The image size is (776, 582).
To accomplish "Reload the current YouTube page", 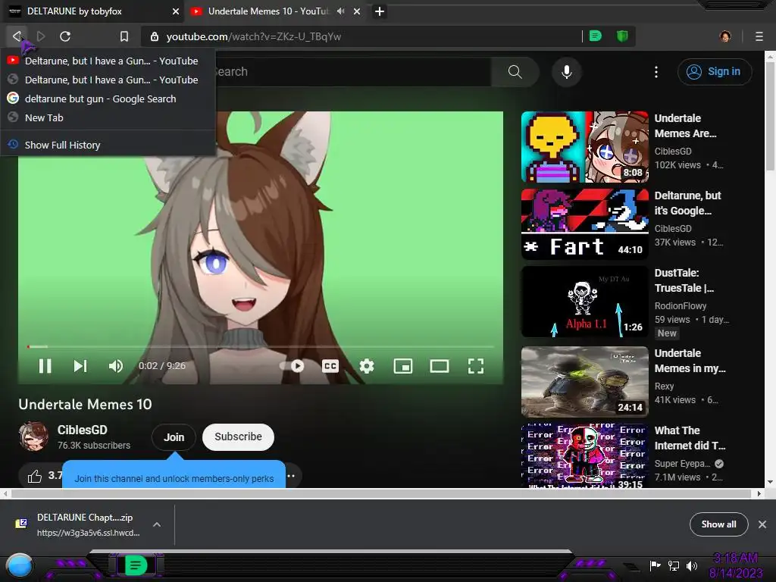I will (65, 36).
